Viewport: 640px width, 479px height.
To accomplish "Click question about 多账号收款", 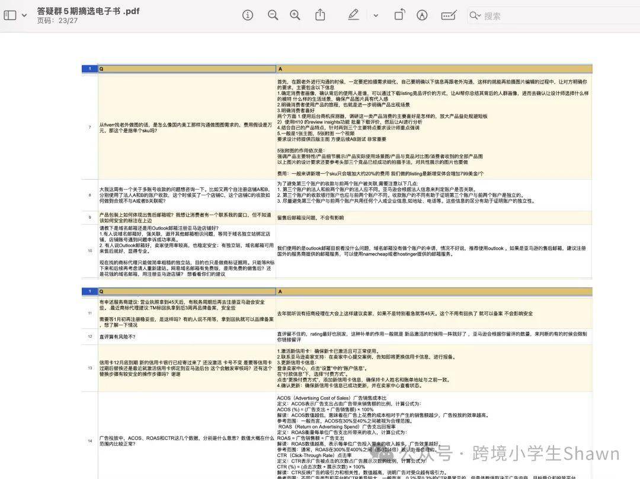I will [185, 195].
